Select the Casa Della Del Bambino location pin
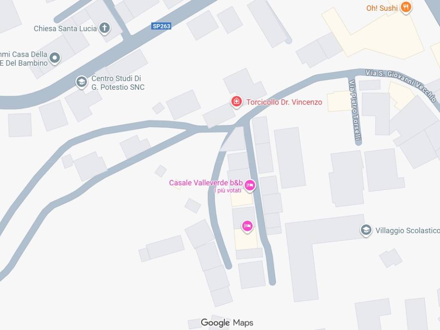This screenshot has width=440, height=330. tap(55, 58)
